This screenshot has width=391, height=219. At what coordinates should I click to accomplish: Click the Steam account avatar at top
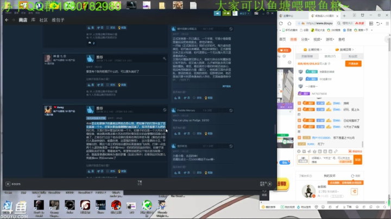(x=235, y=13)
